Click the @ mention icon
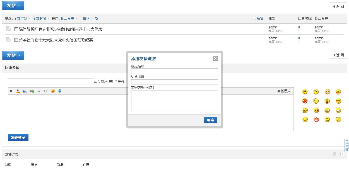The height and width of the screenshot is (173, 349). pos(59,91)
